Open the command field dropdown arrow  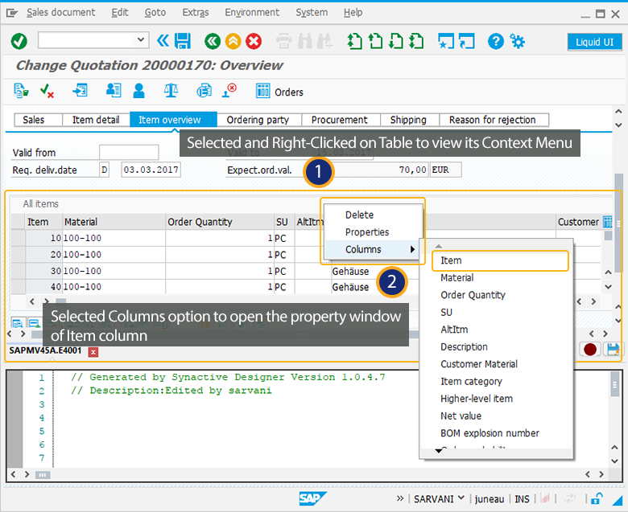click(140, 40)
